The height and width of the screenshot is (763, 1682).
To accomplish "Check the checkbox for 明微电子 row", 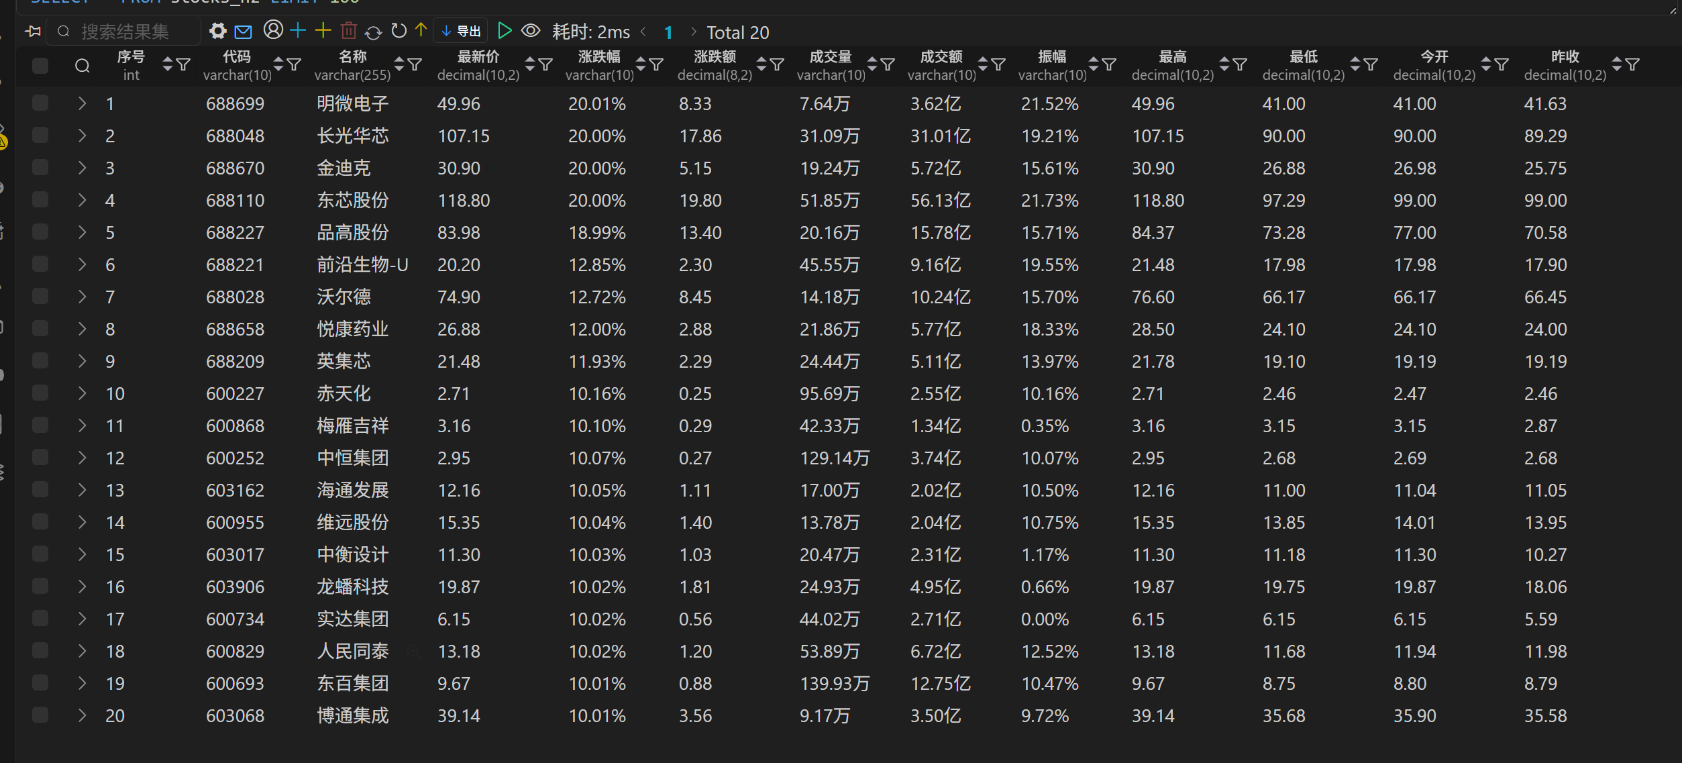I will (40, 103).
